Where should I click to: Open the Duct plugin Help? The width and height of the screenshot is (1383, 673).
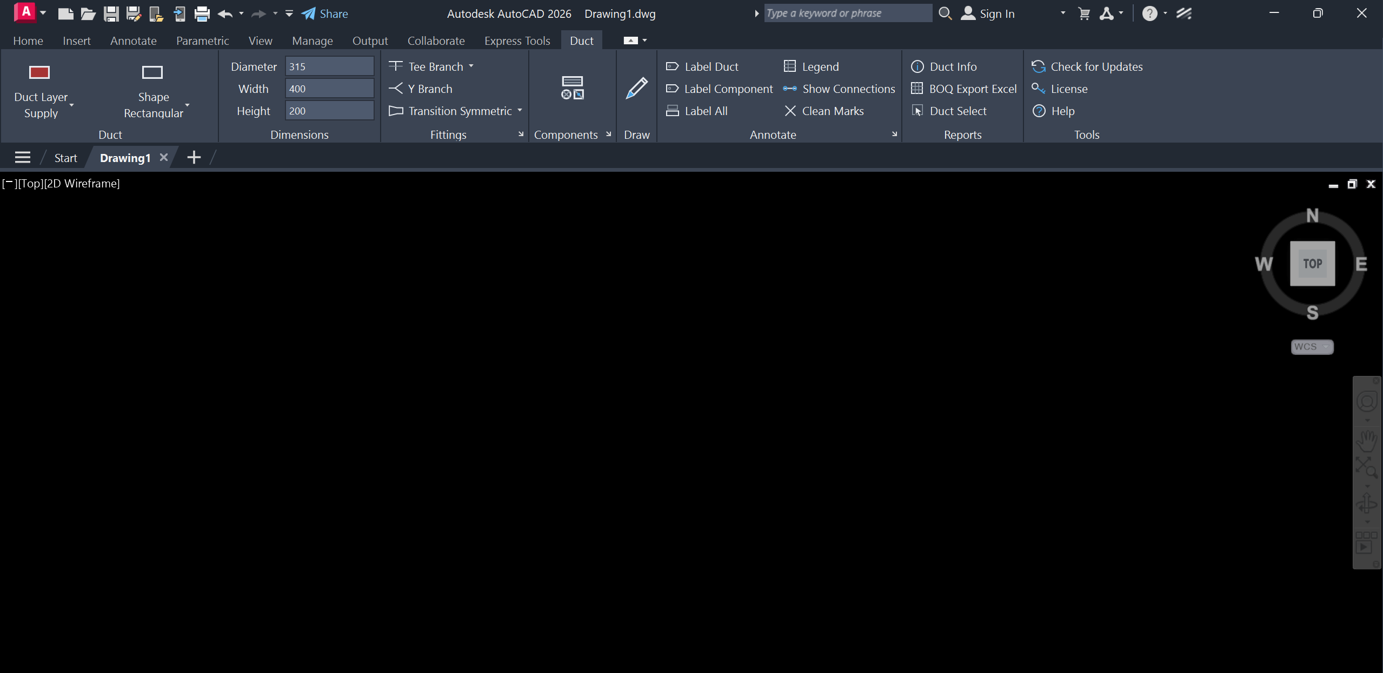[x=1053, y=111]
